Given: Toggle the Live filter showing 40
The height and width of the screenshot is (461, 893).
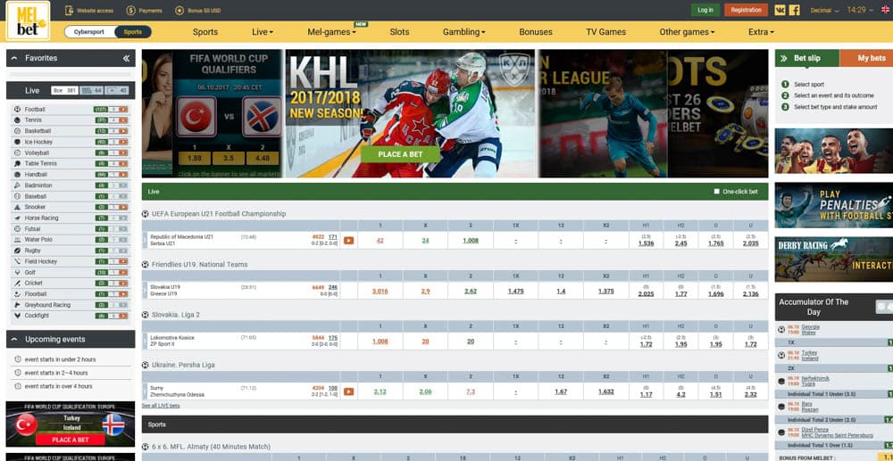Looking at the screenshot, I should (x=117, y=90).
